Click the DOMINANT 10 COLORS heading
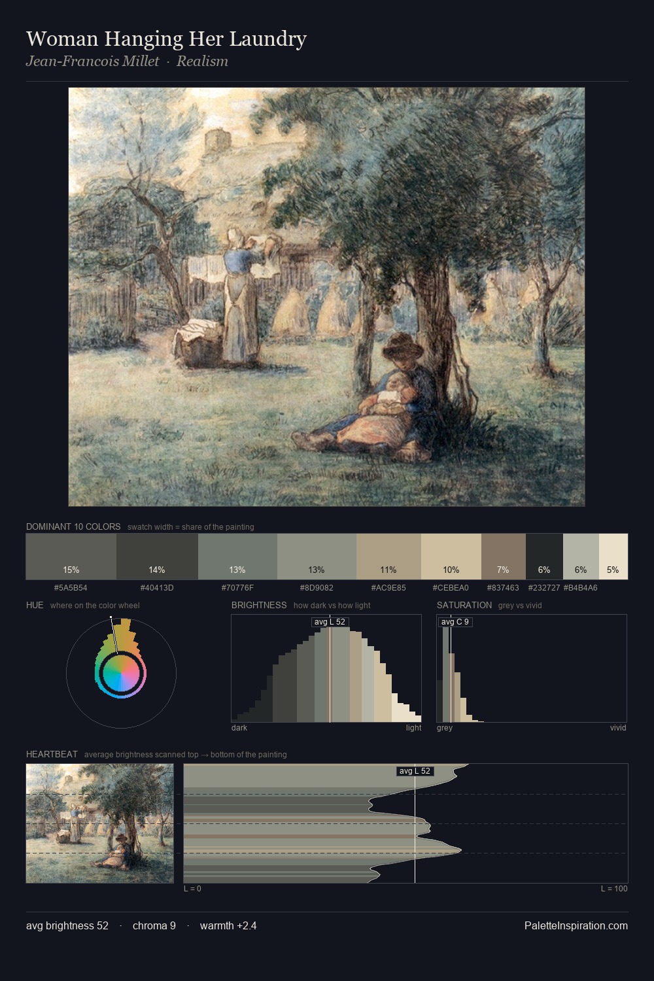 [x=73, y=526]
